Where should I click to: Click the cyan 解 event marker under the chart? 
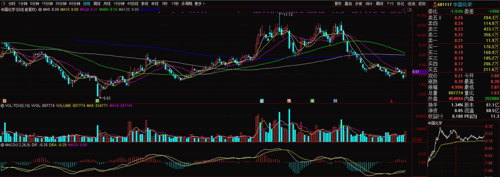(x=262, y=101)
